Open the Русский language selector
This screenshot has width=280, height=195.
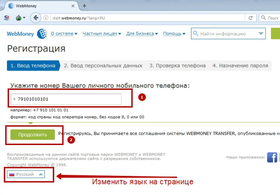(x=26, y=174)
